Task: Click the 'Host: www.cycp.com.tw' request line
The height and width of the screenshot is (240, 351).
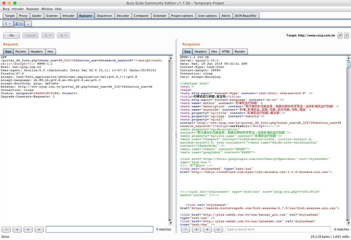Action: click(x=21, y=67)
